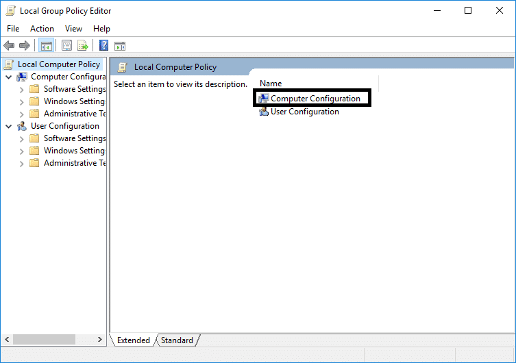The image size is (516, 363).
Task: Open the View menu
Action: [73, 29]
